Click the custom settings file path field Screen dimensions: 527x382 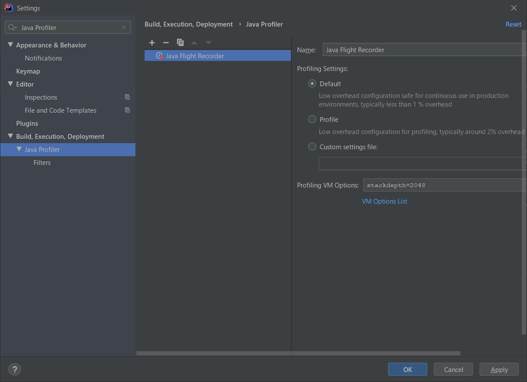(422, 164)
